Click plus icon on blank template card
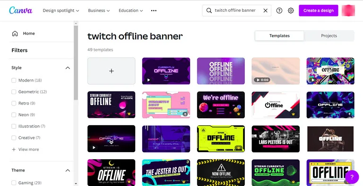This screenshot has height=186, width=363. point(112,71)
